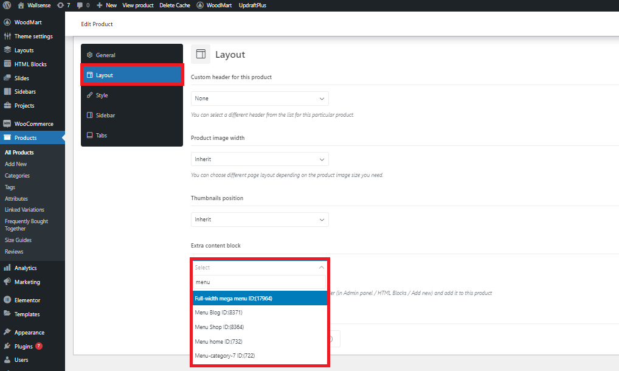Click the search field containing 'menu'
The image size is (619, 371).
pos(260,282)
